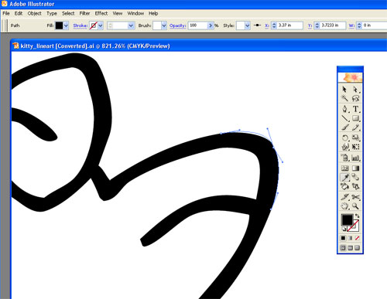This screenshot has height=299, width=387.
Task: Select the Lasso tool
Action: click(355, 98)
